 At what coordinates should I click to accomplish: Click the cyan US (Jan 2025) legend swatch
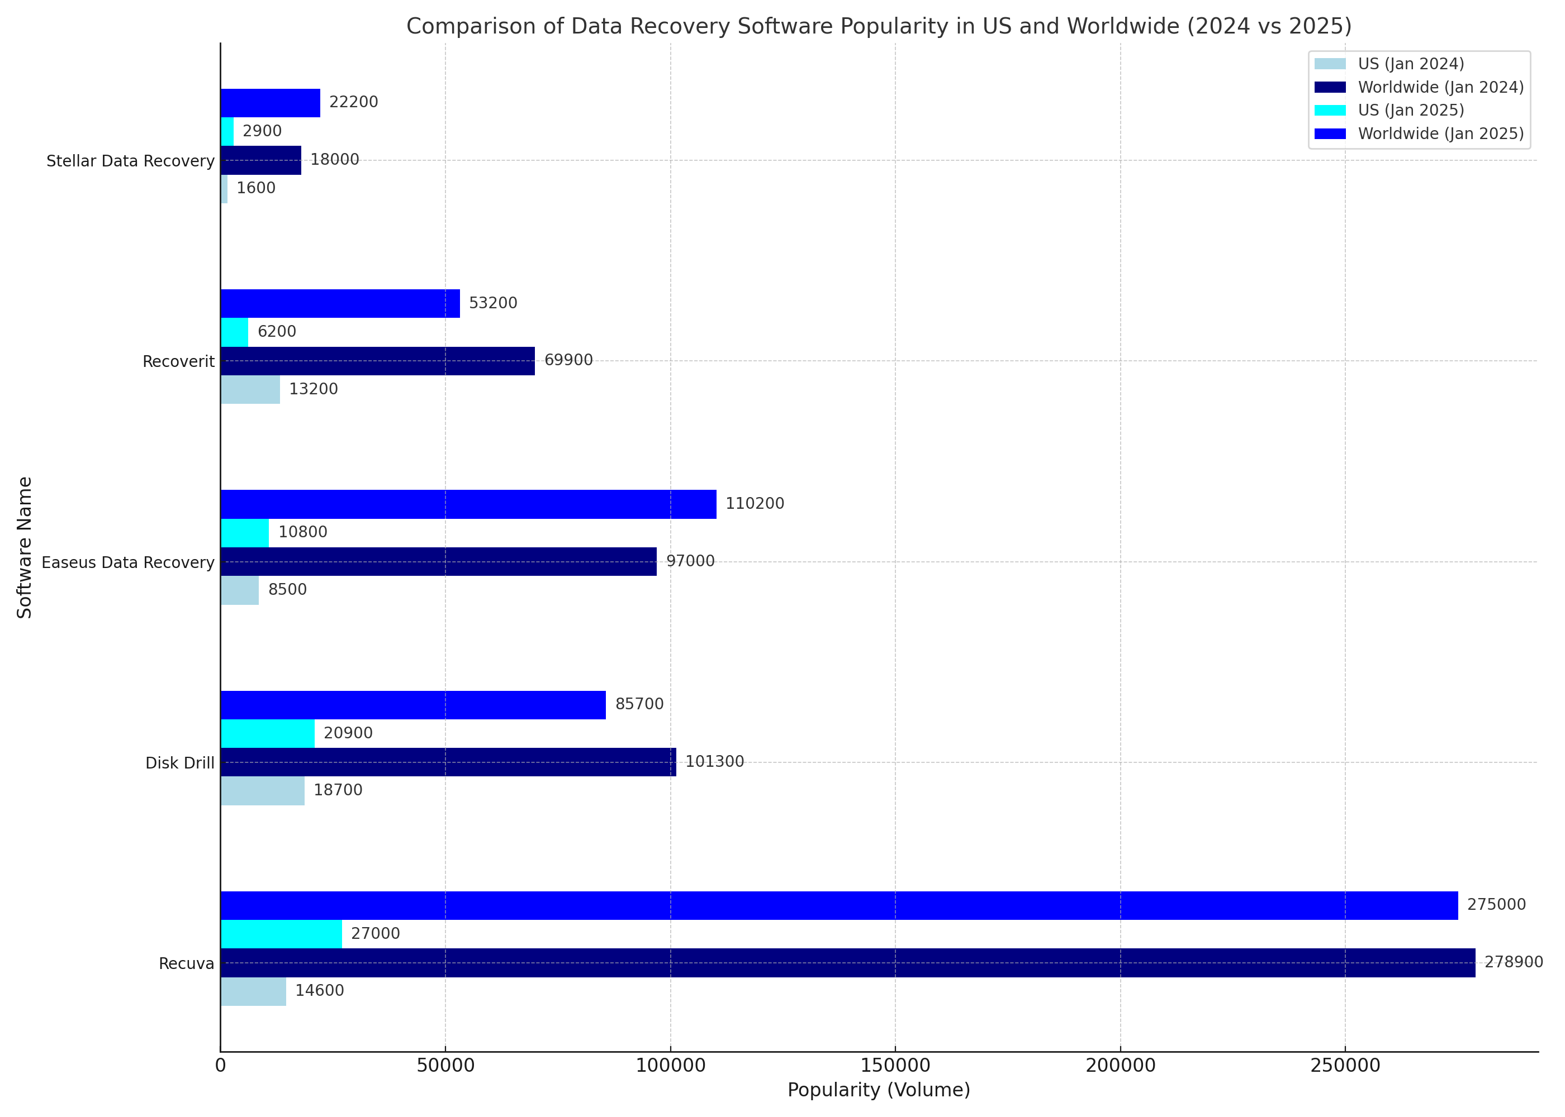click(1330, 110)
